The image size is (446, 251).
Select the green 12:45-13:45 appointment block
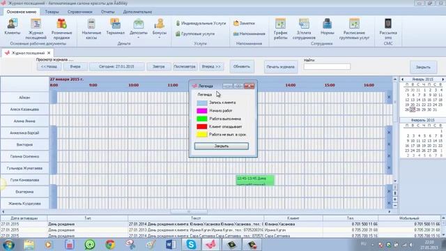(x=255, y=181)
